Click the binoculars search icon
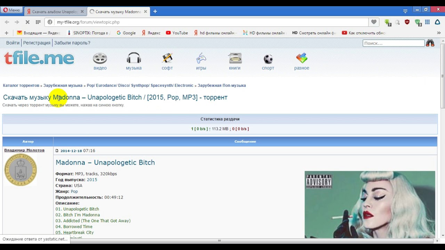 pyautogui.click(x=430, y=43)
